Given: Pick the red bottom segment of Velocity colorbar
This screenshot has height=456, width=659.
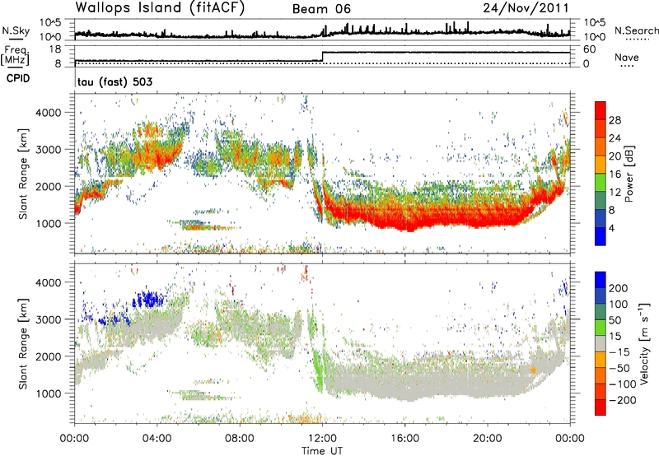Looking at the screenshot, I should pos(601,407).
